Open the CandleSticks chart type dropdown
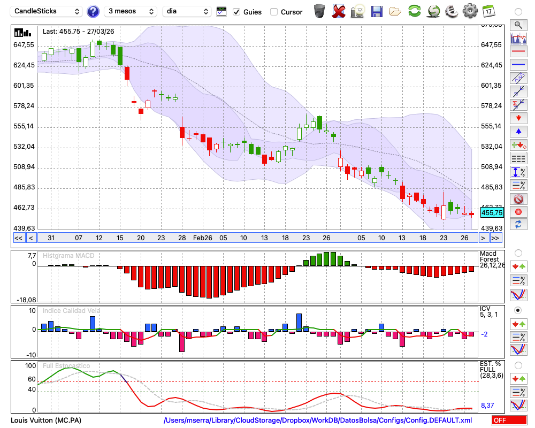 click(47, 11)
